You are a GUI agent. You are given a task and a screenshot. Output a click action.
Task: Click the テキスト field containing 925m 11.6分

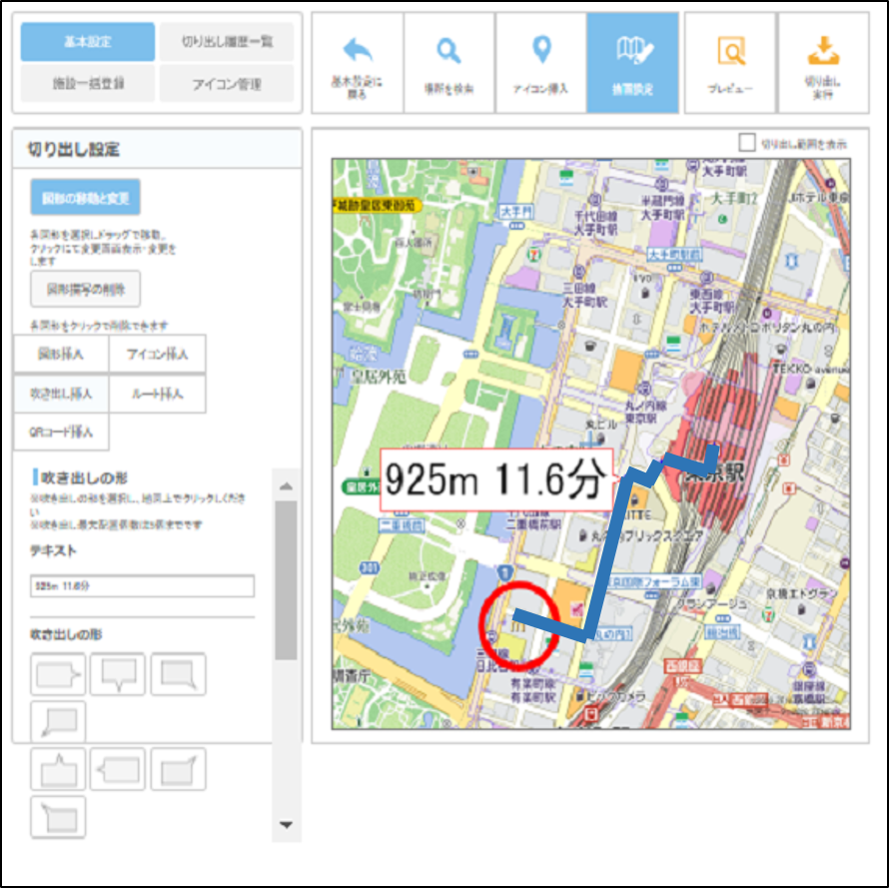(x=141, y=586)
